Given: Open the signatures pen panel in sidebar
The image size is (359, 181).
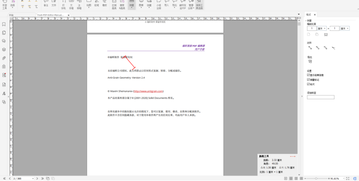Looking at the screenshot, I should pos(4,94).
